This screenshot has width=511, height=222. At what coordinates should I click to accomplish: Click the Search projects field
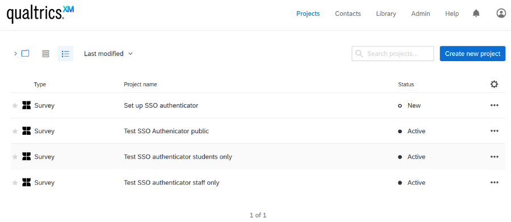[x=393, y=54]
